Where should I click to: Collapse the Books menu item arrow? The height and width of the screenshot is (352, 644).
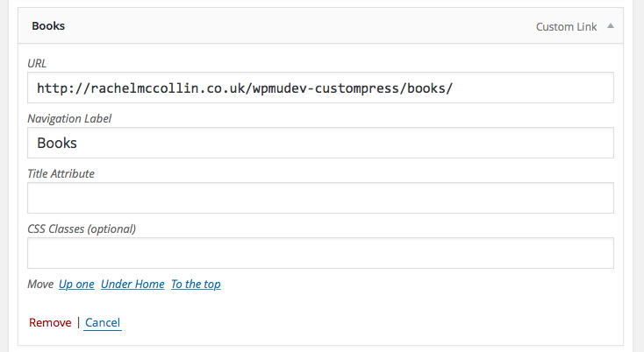click(611, 26)
